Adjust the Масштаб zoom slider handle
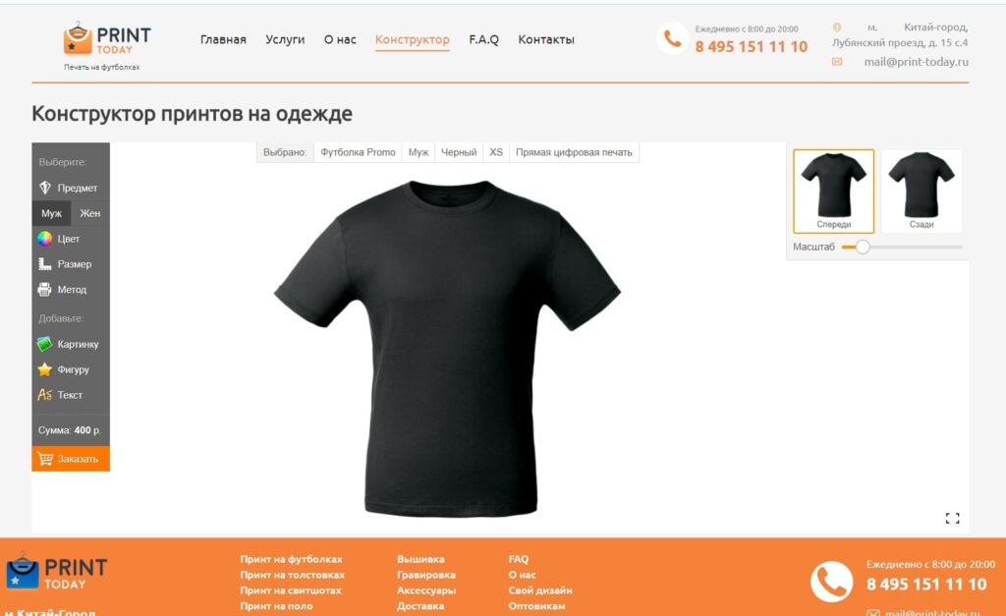 [863, 247]
